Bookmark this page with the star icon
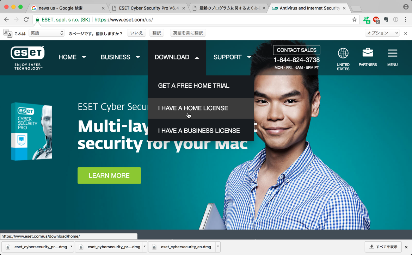 pos(355,19)
